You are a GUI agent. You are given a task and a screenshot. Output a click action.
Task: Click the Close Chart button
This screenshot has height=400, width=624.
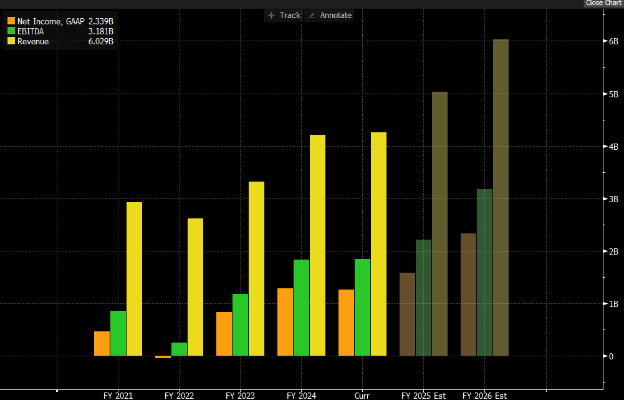pos(603,3)
